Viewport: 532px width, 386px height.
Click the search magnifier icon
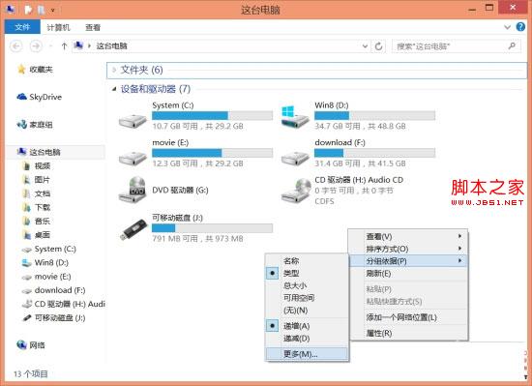512,45
